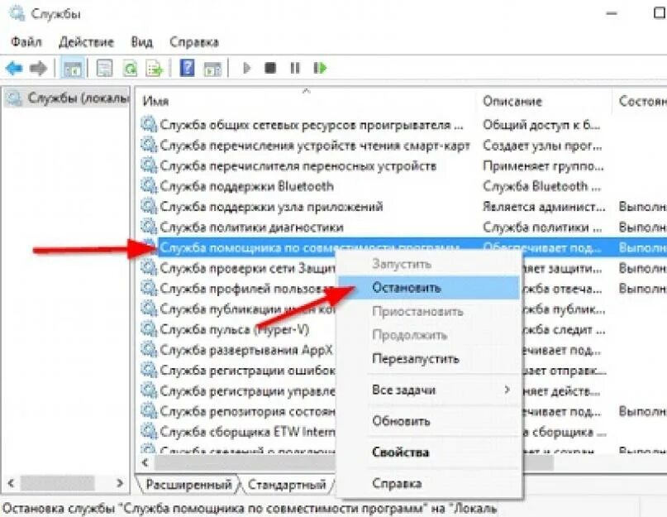Click description 'Общий доступ к б...'
This screenshot has height=517, width=667.
click(x=541, y=125)
